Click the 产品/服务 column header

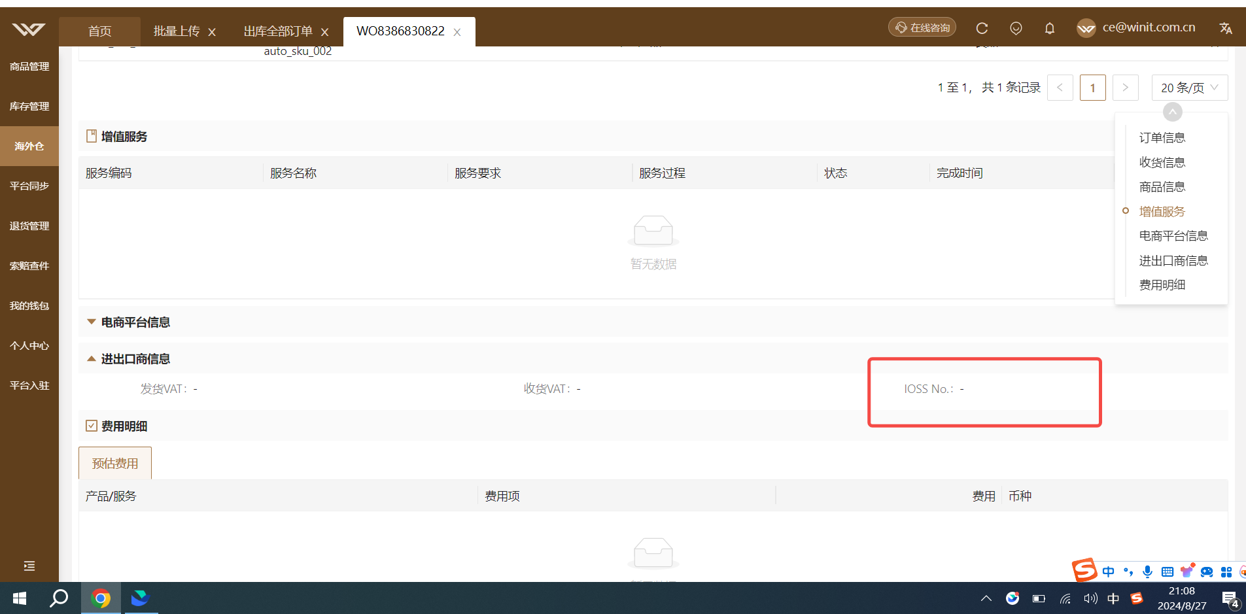pyautogui.click(x=111, y=496)
